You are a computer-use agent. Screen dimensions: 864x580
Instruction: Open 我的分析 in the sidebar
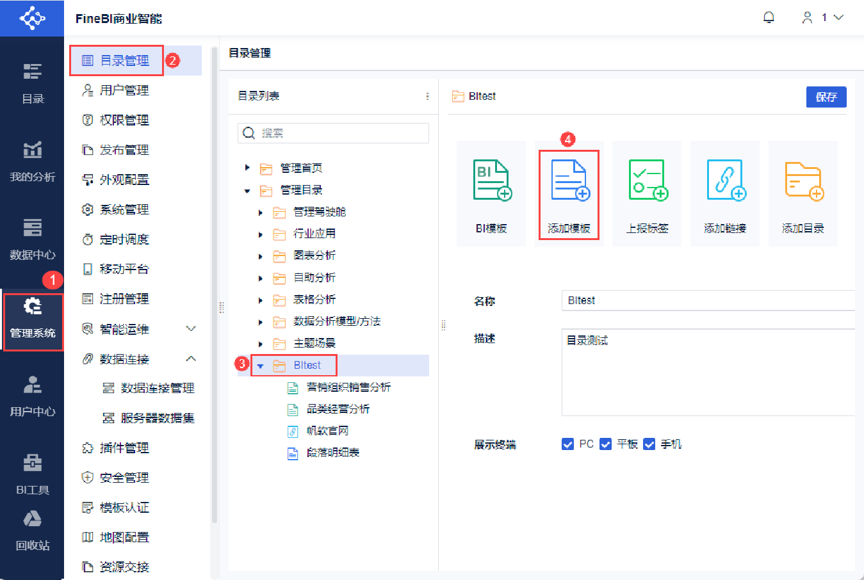click(32, 161)
